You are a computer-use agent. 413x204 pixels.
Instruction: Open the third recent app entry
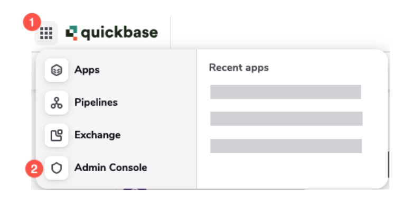pos(286,146)
